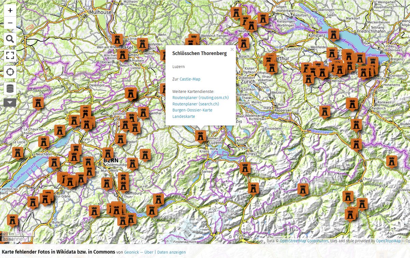The width and height of the screenshot is (410, 258).
Task: Toggle fullscreen map view
Action: point(10,55)
